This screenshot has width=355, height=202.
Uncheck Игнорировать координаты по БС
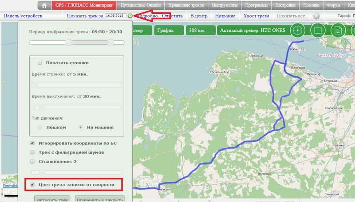click(32, 144)
